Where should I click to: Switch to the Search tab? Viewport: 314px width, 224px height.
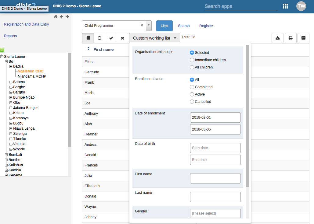pyautogui.click(x=184, y=26)
